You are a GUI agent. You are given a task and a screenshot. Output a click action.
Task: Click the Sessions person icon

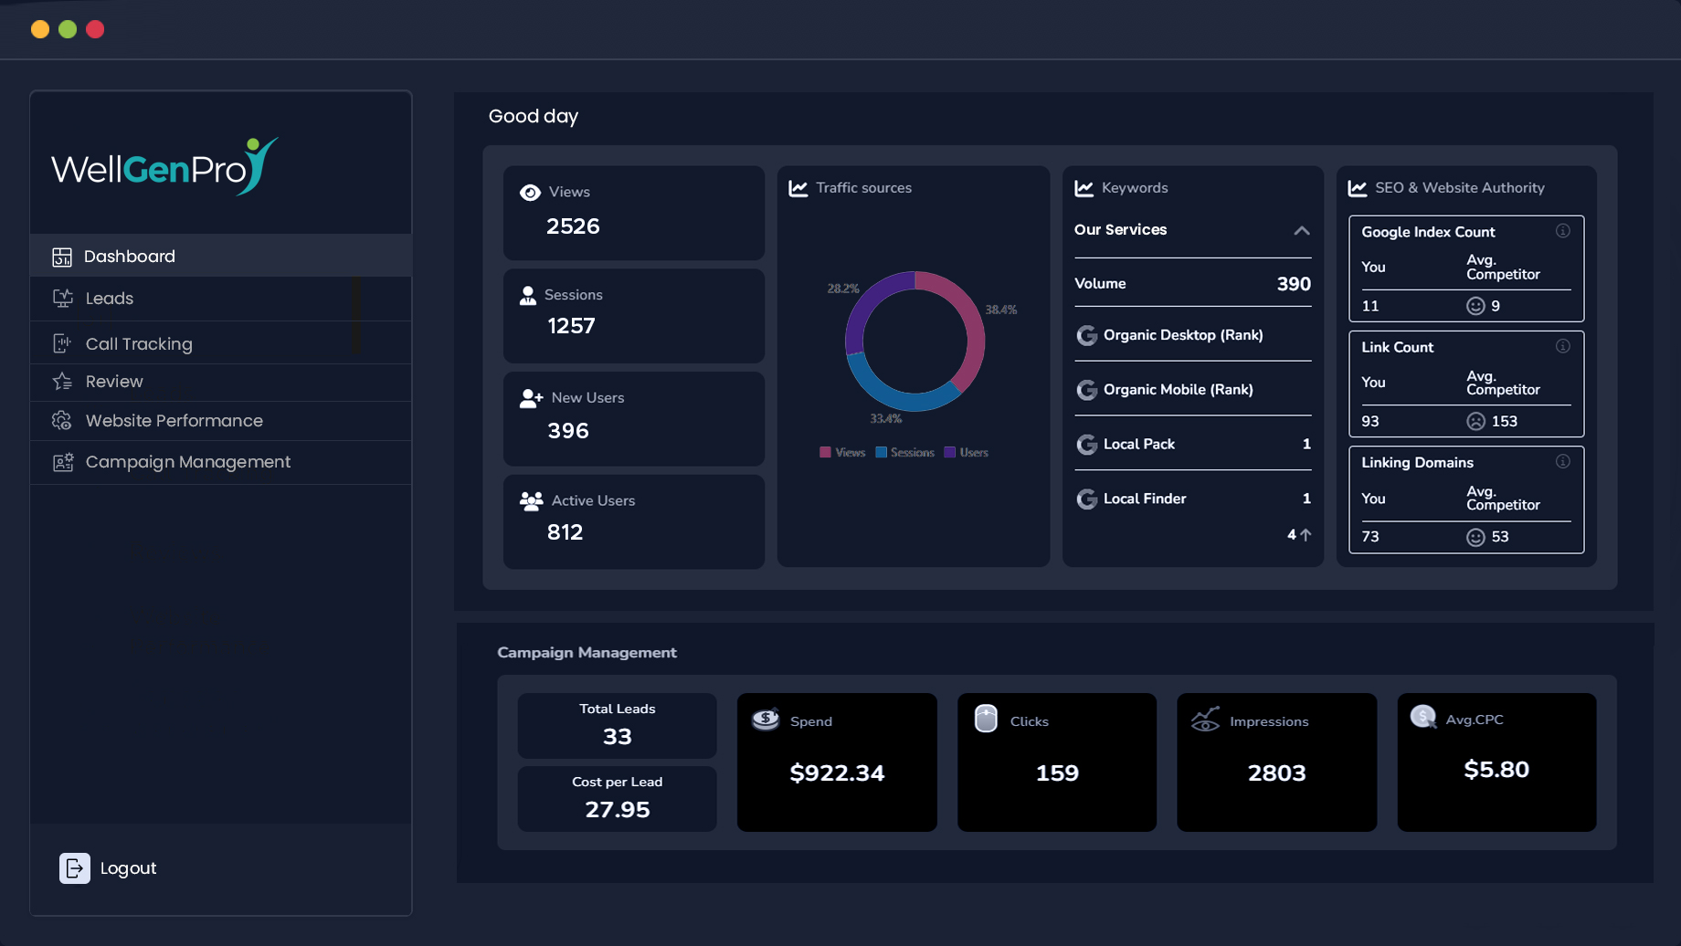[x=528, y=296]
